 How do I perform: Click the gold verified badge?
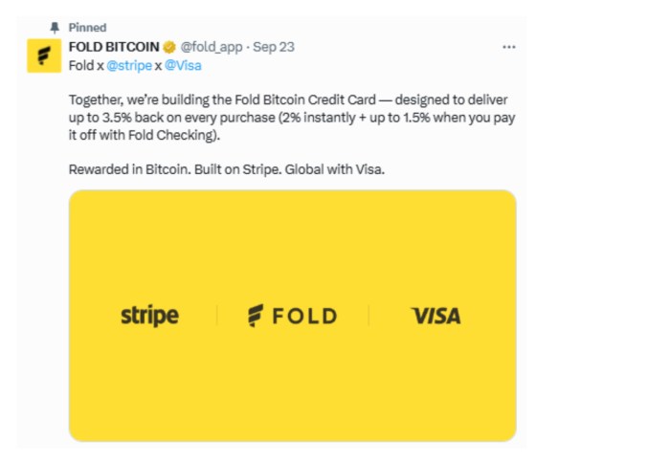169,47
